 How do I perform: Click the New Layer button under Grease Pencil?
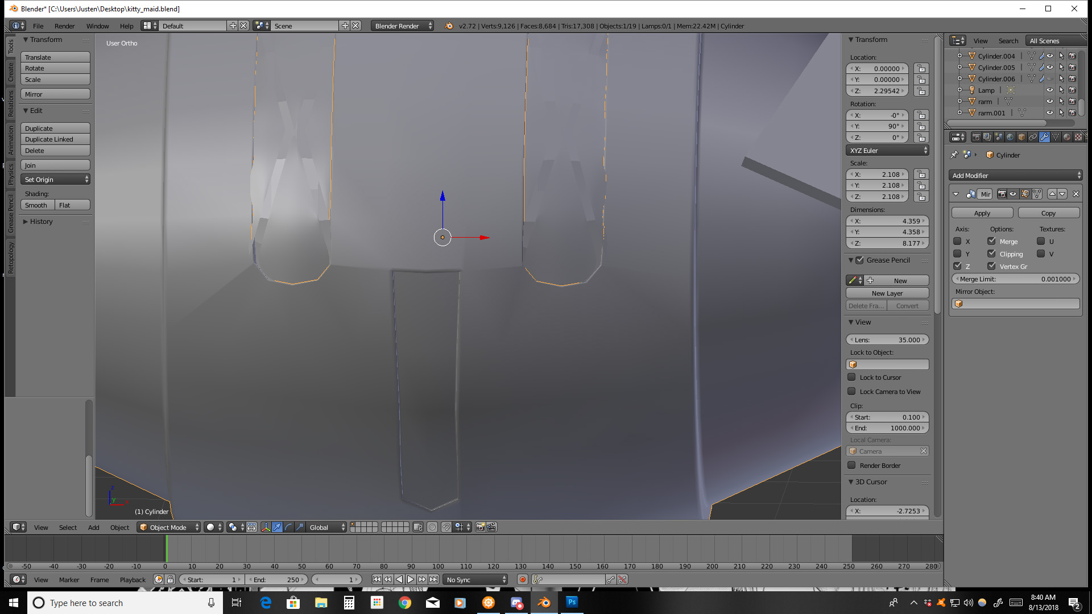(x=887, y=293)
